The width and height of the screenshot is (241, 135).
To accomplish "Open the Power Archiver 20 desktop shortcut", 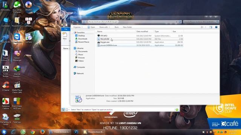I will (x=6, y=55).
